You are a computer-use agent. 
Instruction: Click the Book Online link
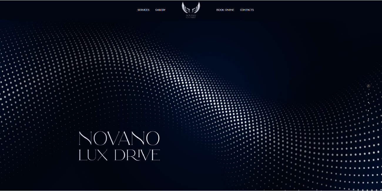(x=225, y=10)
